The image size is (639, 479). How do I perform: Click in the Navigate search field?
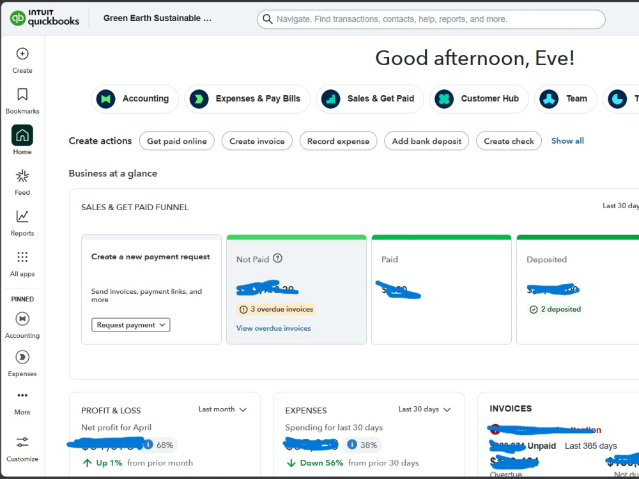(x=431, y=19)
